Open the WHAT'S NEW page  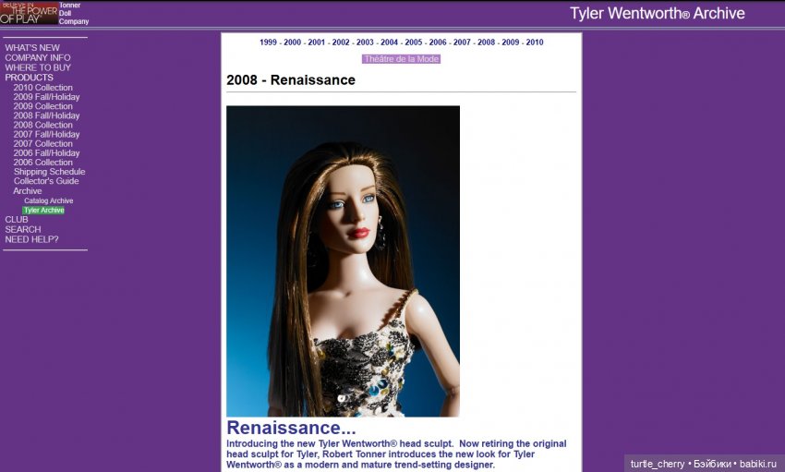[32, 47]
